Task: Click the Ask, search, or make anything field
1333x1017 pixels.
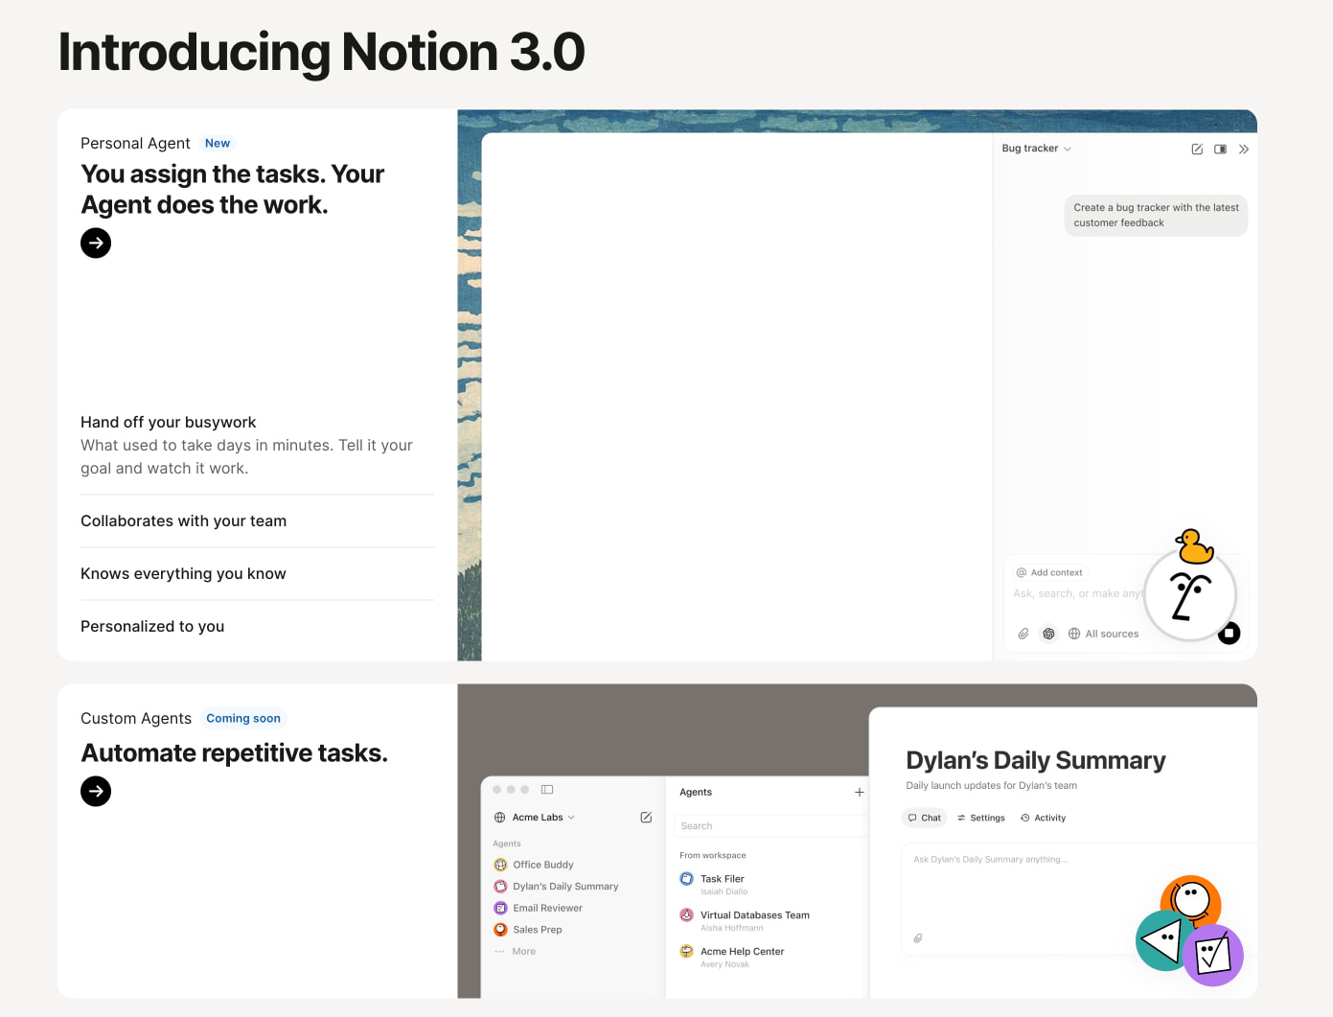Action: 1078,593
